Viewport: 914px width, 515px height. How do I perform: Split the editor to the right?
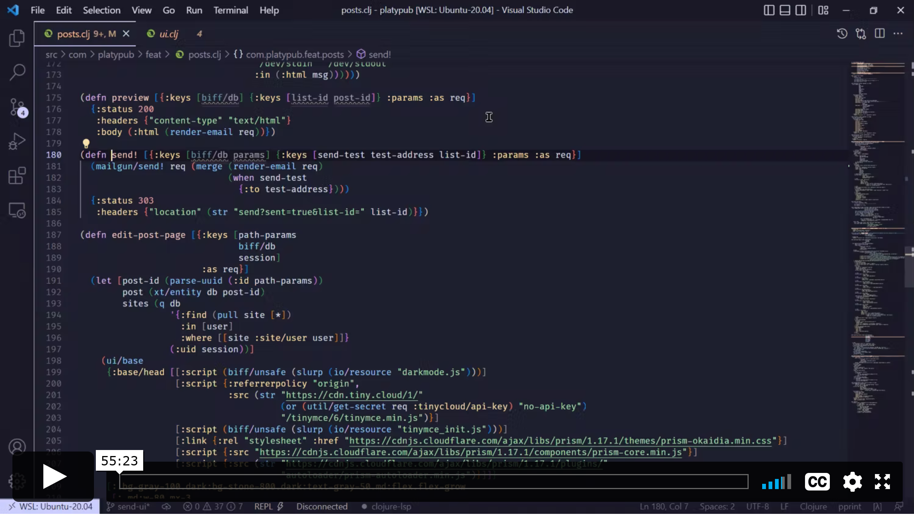pyautogui.click(x=879, y=34)
